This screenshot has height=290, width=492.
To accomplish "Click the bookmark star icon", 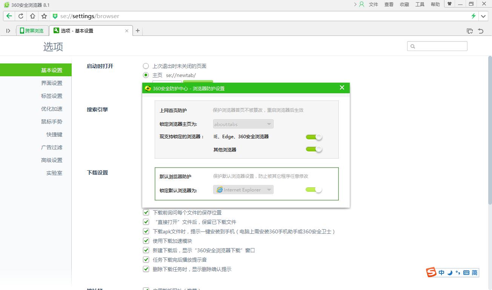I will tap(44, 16).
